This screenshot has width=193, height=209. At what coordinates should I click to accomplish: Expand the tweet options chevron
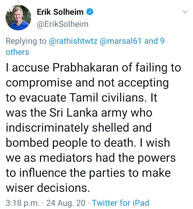185,12
